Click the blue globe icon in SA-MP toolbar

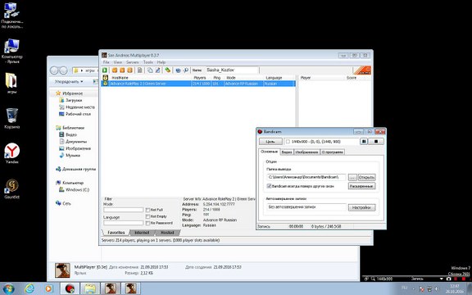coord(178,70)
